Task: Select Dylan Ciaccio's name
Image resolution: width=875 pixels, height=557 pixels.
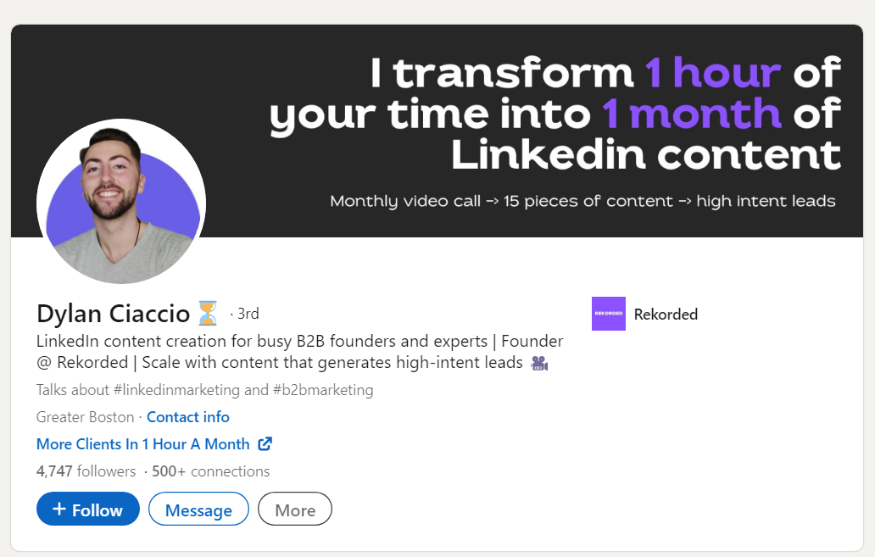Action: [x=112, y=313]
